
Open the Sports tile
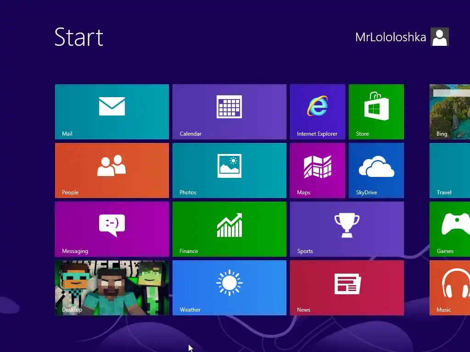pos(347,229)
